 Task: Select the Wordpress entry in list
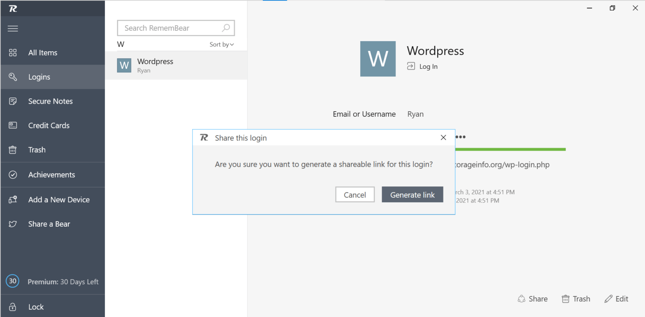[x=176, y=65]
